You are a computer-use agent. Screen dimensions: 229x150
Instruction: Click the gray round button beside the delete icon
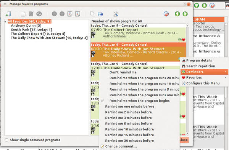point(54,14)
